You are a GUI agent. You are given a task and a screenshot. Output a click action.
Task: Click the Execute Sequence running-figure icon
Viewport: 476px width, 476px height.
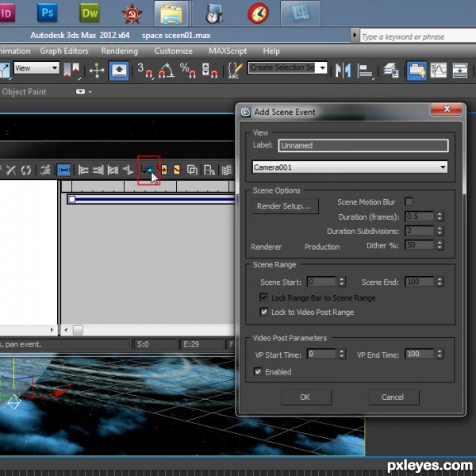click(45, 170)
